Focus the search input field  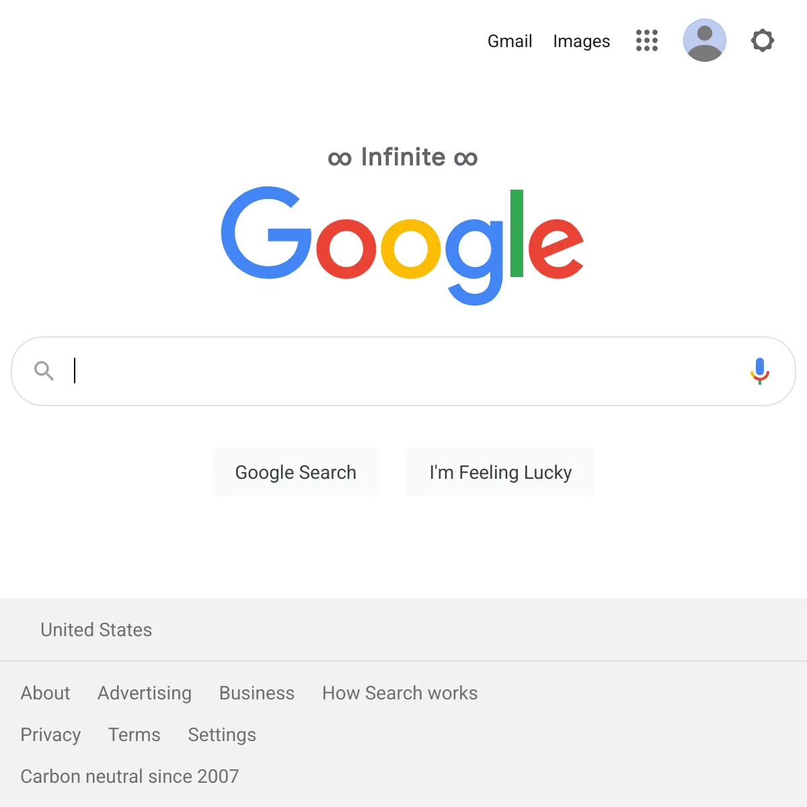pyautogui.click(x=403, y=371)
